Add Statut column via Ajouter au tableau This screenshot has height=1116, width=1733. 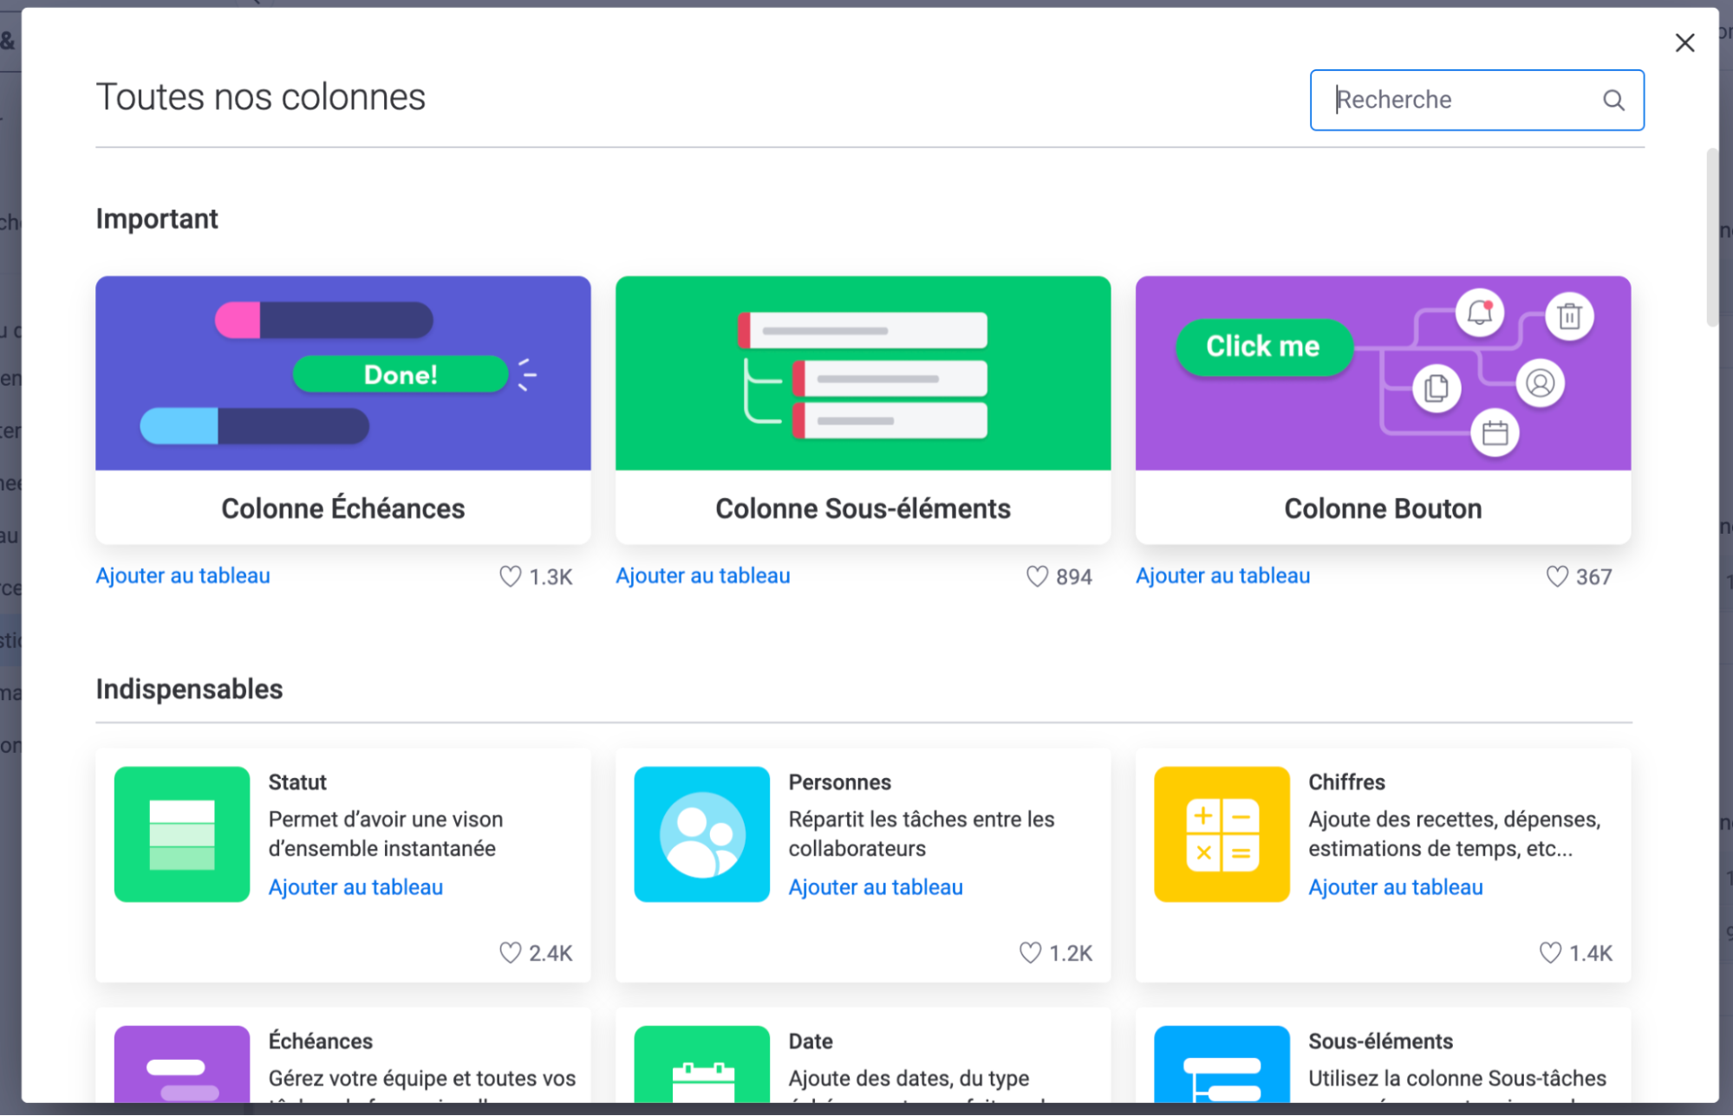pos(355,887)
